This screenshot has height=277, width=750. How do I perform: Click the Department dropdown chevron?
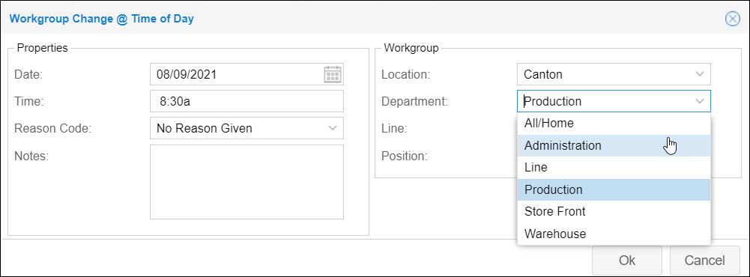click(x=700, y=101)
